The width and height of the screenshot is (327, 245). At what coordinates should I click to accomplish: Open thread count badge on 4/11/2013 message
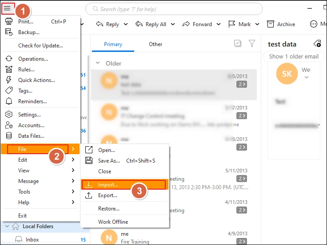242,210
